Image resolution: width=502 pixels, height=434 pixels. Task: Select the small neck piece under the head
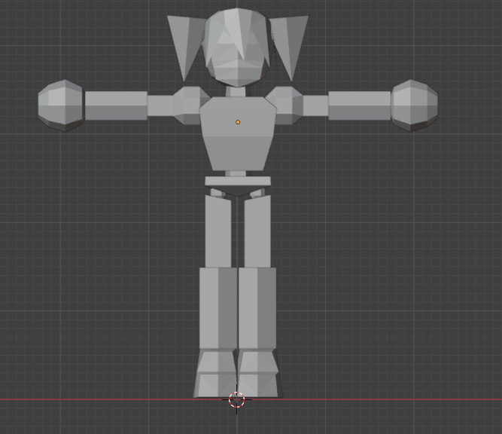click(x=236, y=92)
